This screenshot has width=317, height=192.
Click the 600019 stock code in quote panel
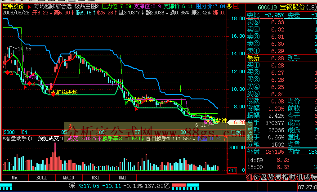pos(267,8)
